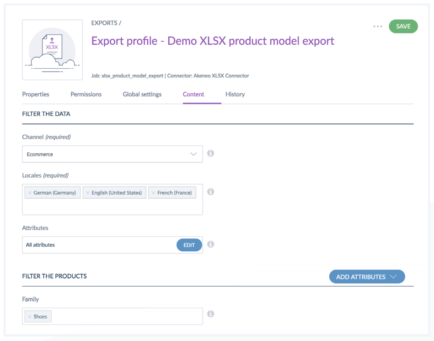Click the XLSX export profile thumbnail
The height and width of the screenshot is (341, 434).
[52, 50]
